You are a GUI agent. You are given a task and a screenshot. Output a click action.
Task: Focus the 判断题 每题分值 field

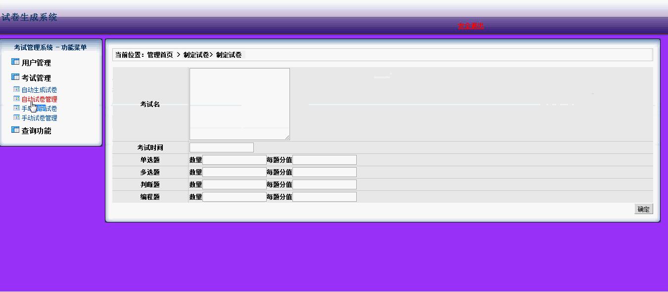tap(325, 184)
